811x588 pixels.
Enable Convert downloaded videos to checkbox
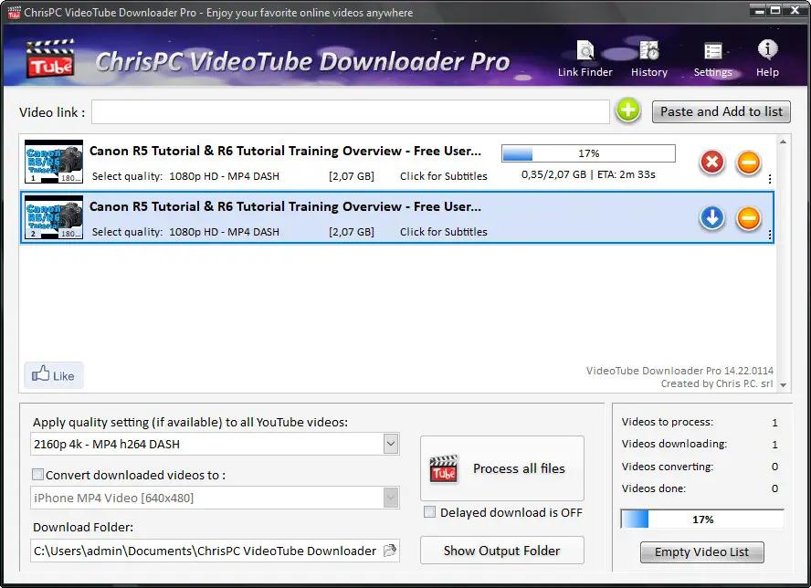(x=38, y=475)
